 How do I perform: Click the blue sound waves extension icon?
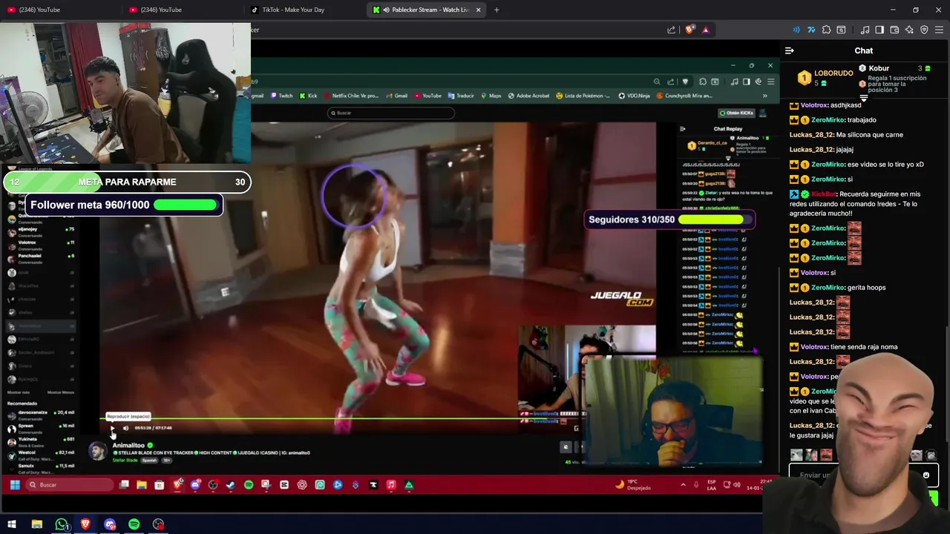796,30
